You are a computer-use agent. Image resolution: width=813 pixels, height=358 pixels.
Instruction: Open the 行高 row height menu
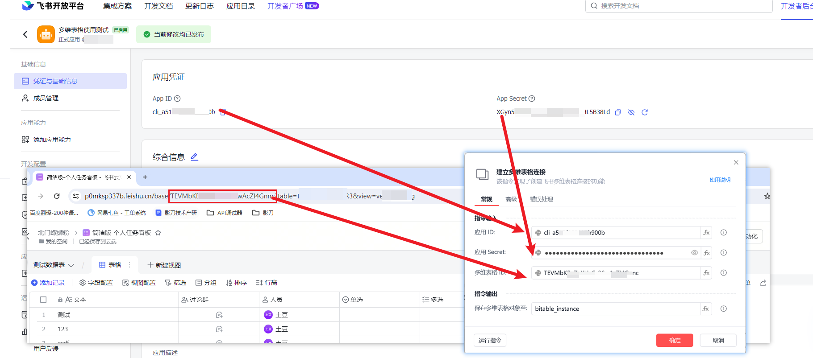[267, 283]
